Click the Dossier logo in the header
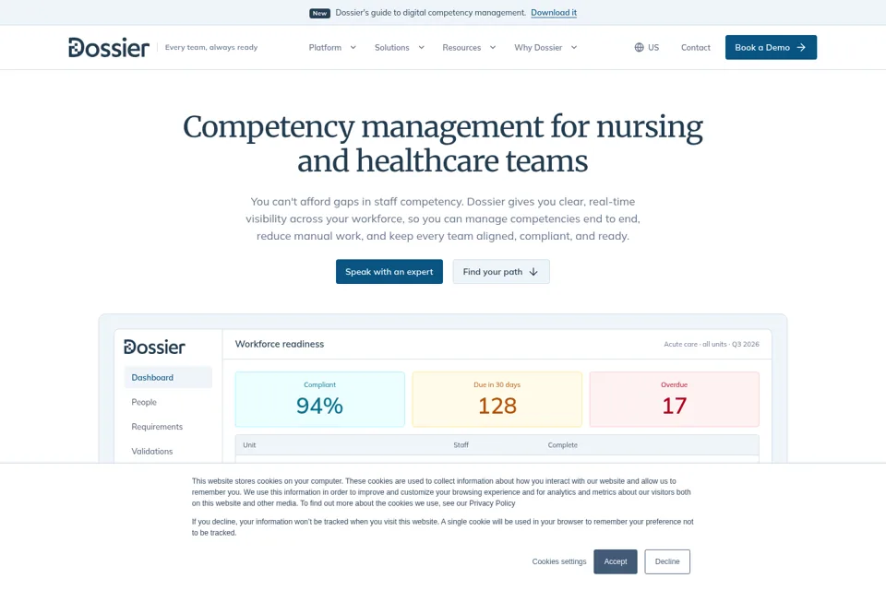This screenshot has height=590, width=886. coord(109,47)
